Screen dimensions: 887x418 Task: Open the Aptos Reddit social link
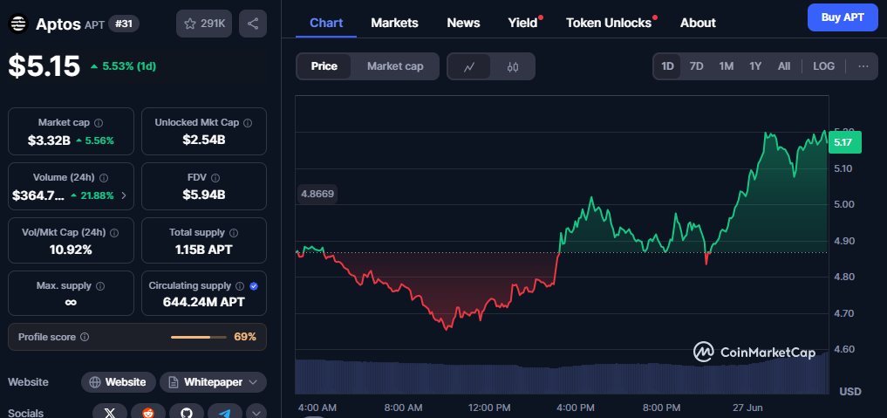pos(148,413)
